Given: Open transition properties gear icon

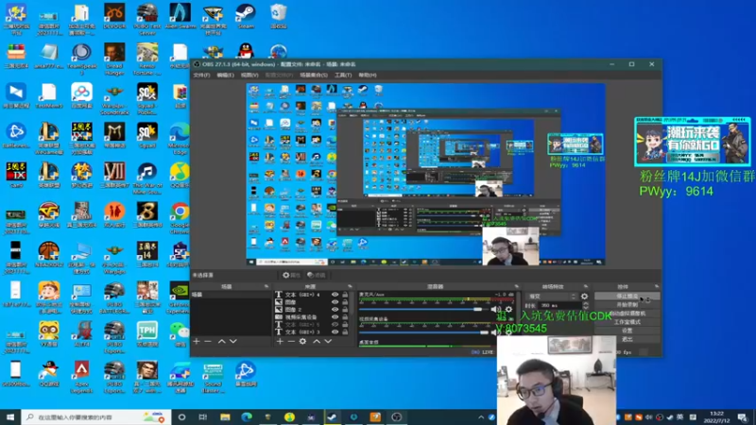Looking at the screenshot, I should coord(584,297).
